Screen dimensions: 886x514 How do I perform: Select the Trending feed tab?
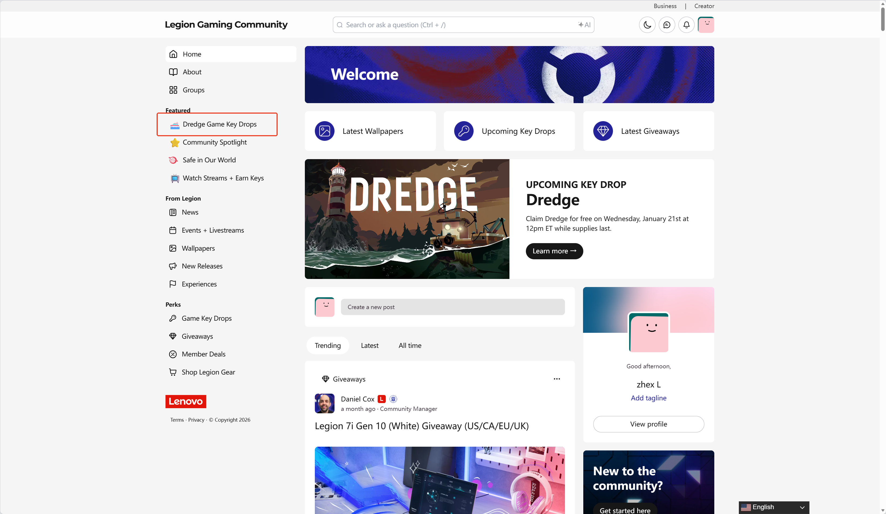(x=327, y=345)
